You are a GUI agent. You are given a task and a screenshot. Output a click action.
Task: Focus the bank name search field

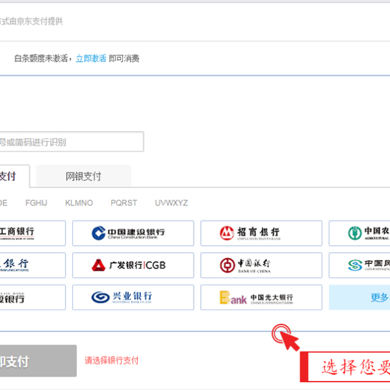coord(71,142)
